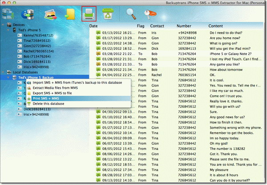
Task: Click the keys registration toolbar icon
Action: tap(150, 14)
